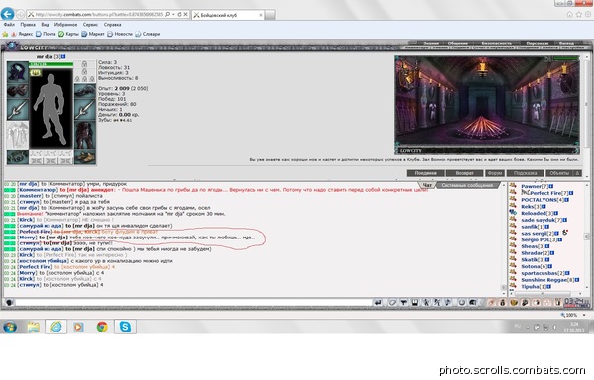This screenshot has width=594, height=380.
Task: Open the Сервис browser menu
Action: (x=90, y=25)
